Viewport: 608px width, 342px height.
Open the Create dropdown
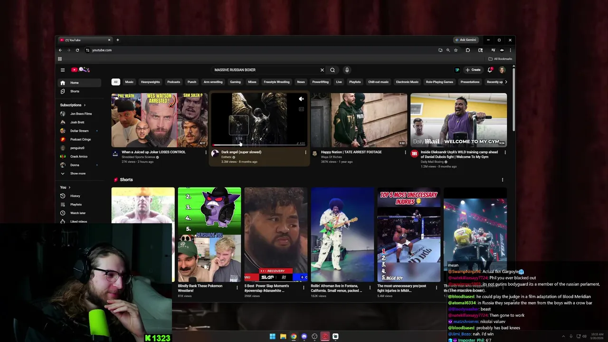pos(473,70)
